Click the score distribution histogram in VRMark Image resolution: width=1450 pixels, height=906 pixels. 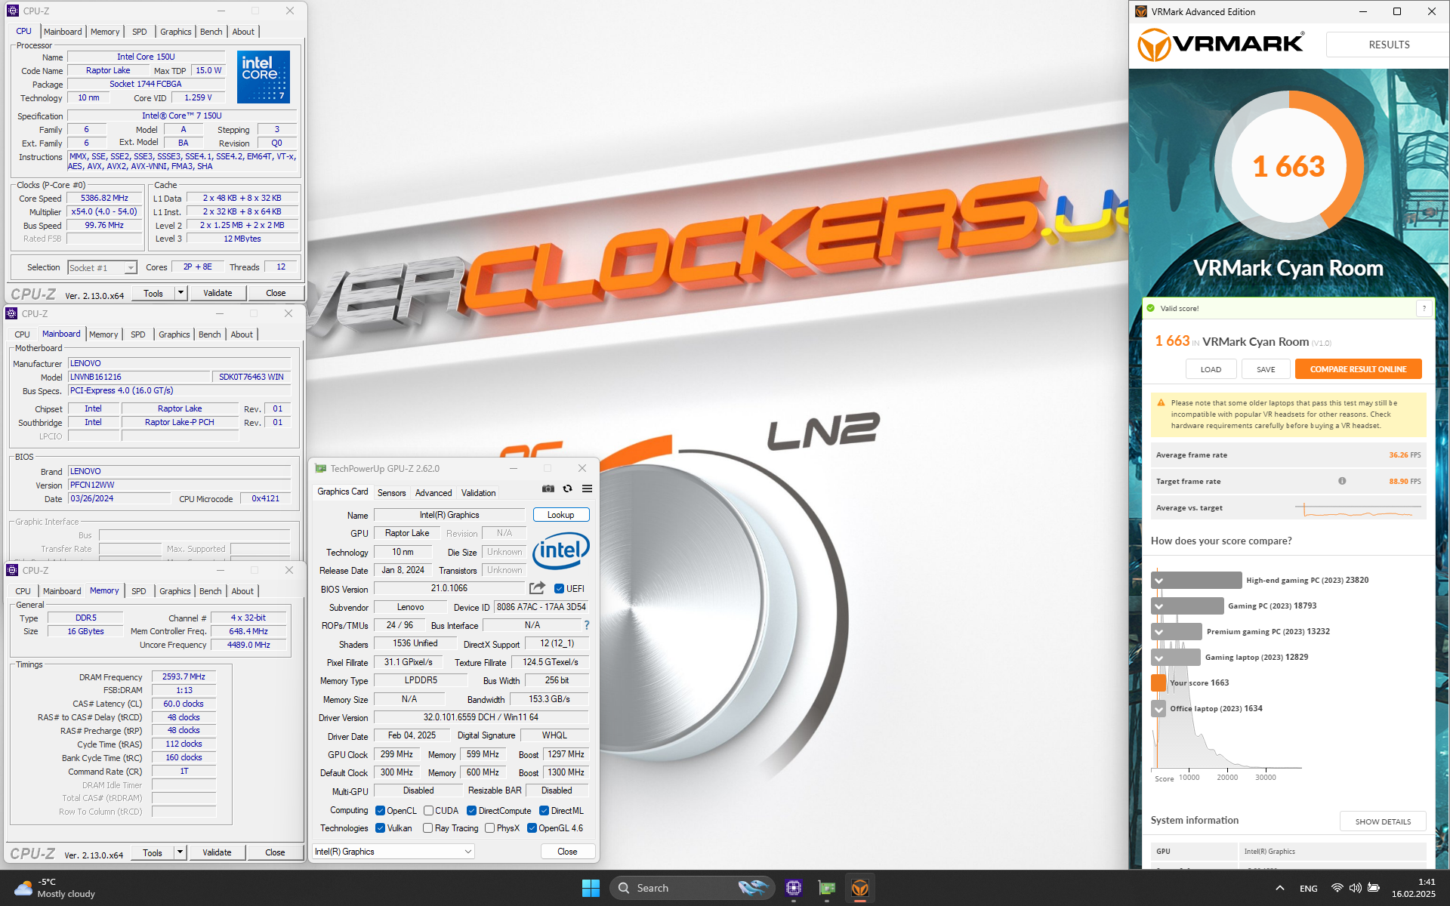coord(1227,668)
